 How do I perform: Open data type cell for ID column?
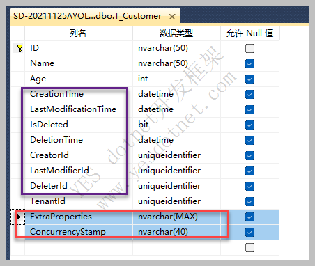pyautogui.click(x=176, y=48)
